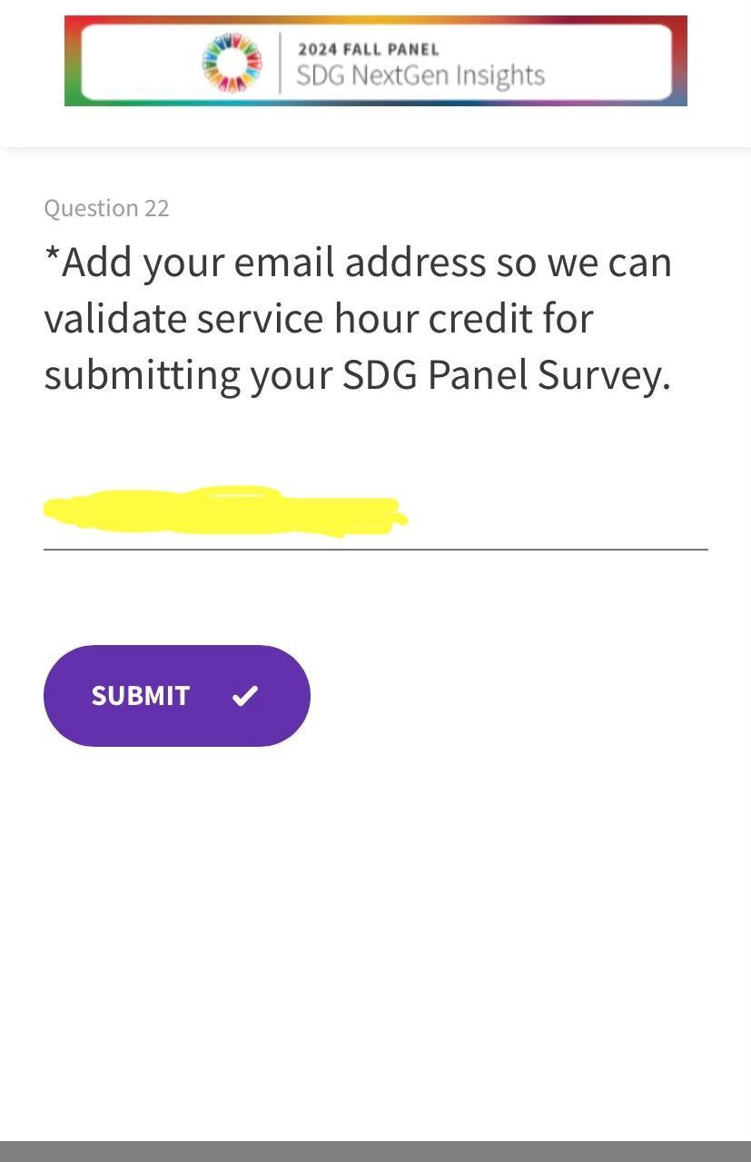The width and height of the screenshot is (751, 1162).
Task: Click the gray bar at the bottom
Action: 375,1151
